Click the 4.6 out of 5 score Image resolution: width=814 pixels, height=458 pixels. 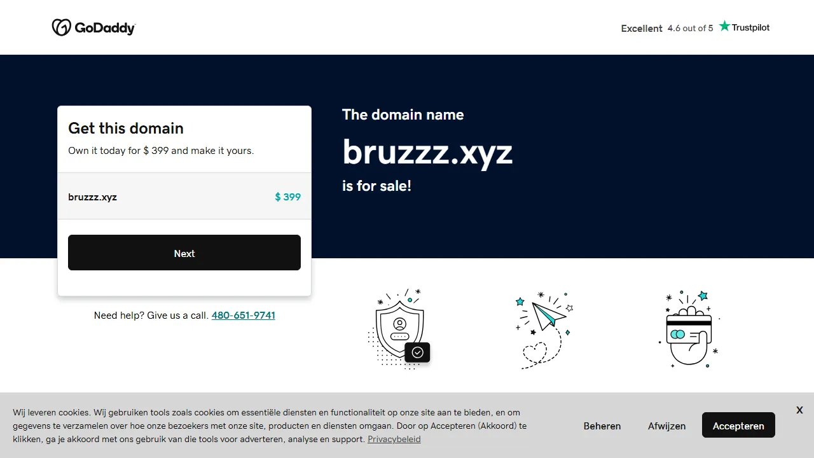click(x=691, y=28)
